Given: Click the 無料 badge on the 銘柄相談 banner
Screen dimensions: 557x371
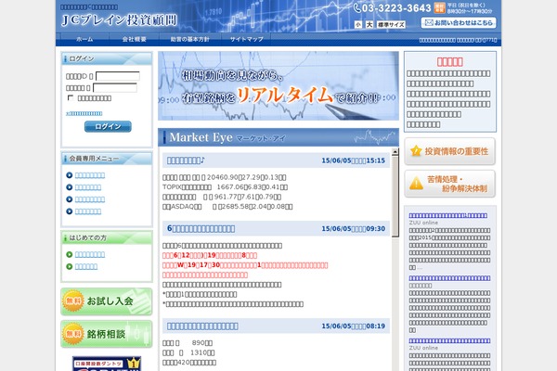Looking at the screenshot, I should pos(73,334).
